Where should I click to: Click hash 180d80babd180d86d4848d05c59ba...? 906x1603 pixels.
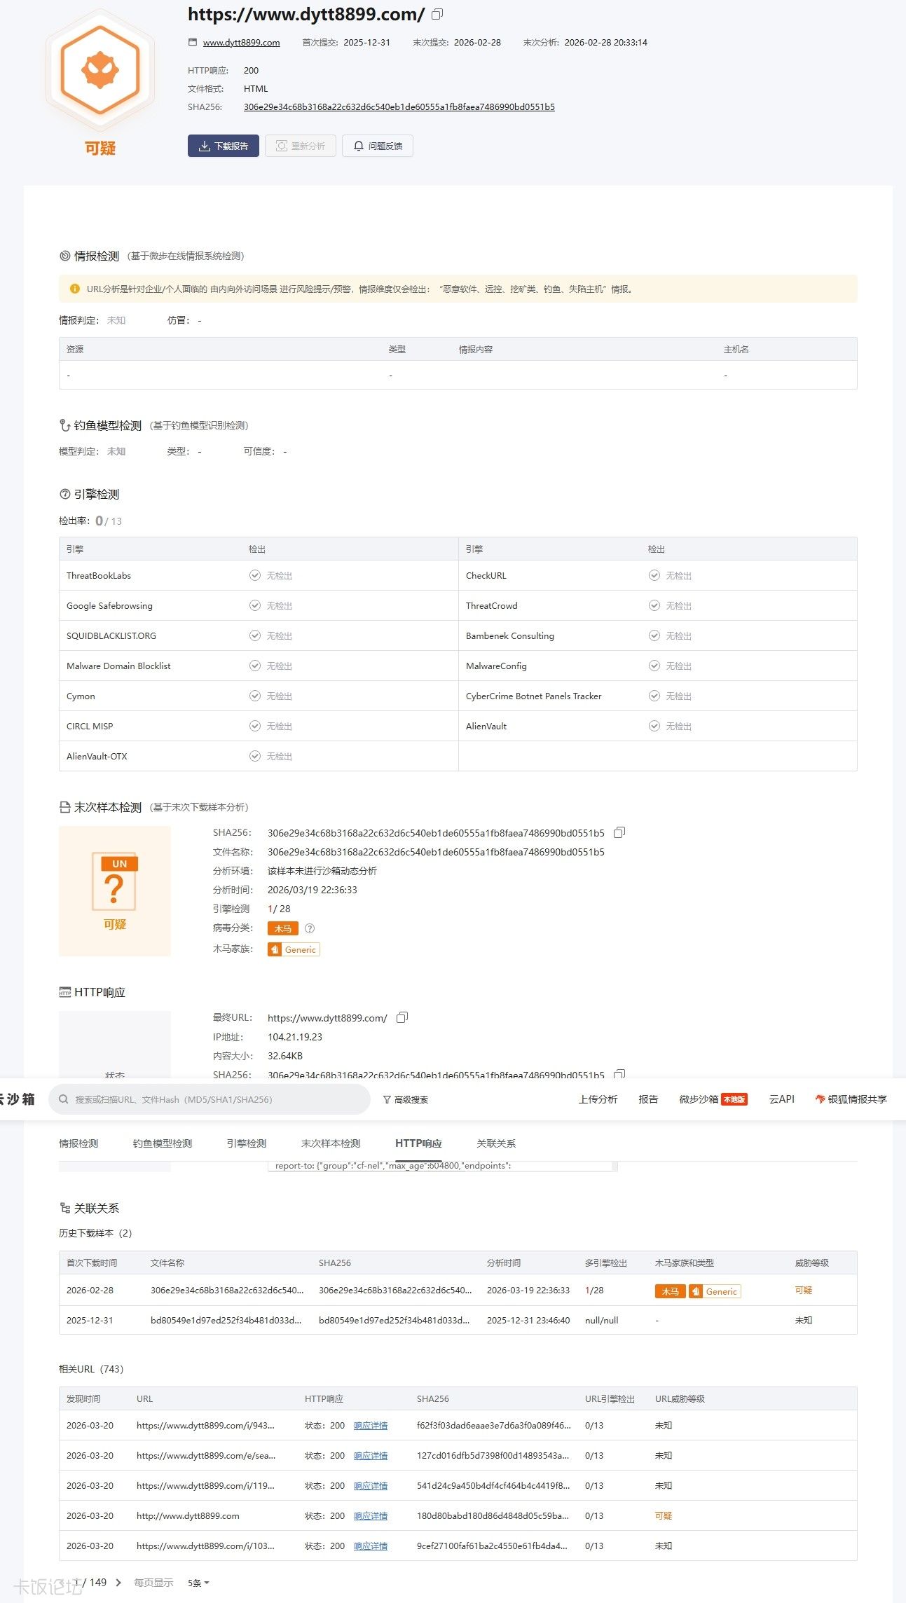493,1515
